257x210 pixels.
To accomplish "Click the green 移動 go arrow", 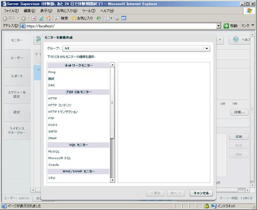I will tap(226, 26).
